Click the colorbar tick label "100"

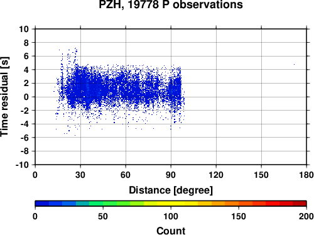click(x=171, y=216)
